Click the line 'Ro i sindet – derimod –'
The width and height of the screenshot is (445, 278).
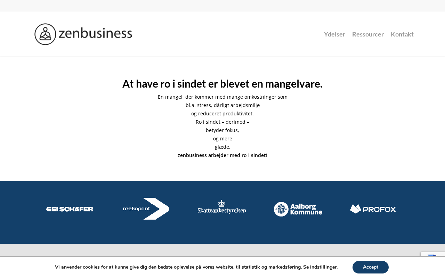[x=222, y=122]
